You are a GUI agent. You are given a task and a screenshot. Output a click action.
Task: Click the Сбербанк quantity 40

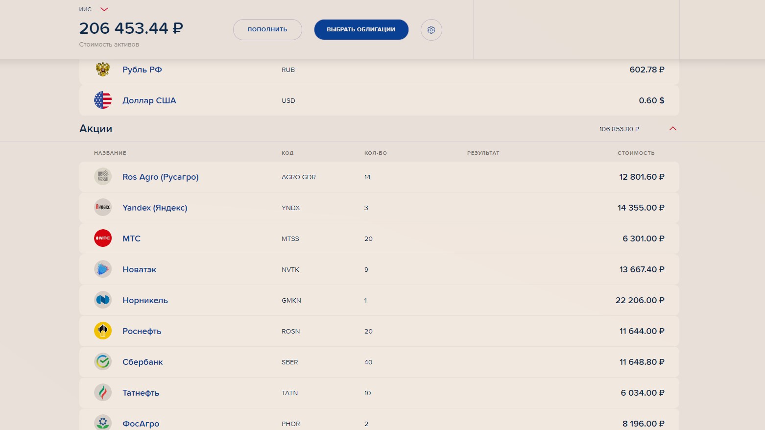[368, 362]
